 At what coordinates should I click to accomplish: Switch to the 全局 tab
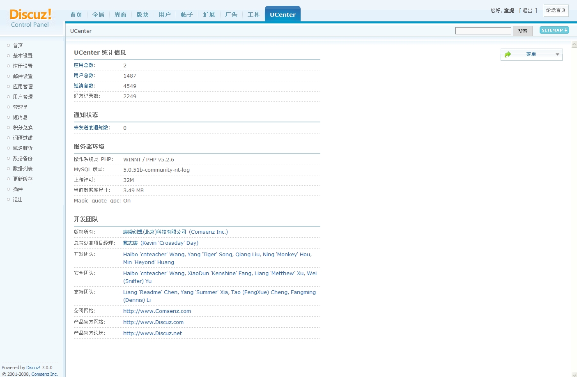tap(98, 14)
